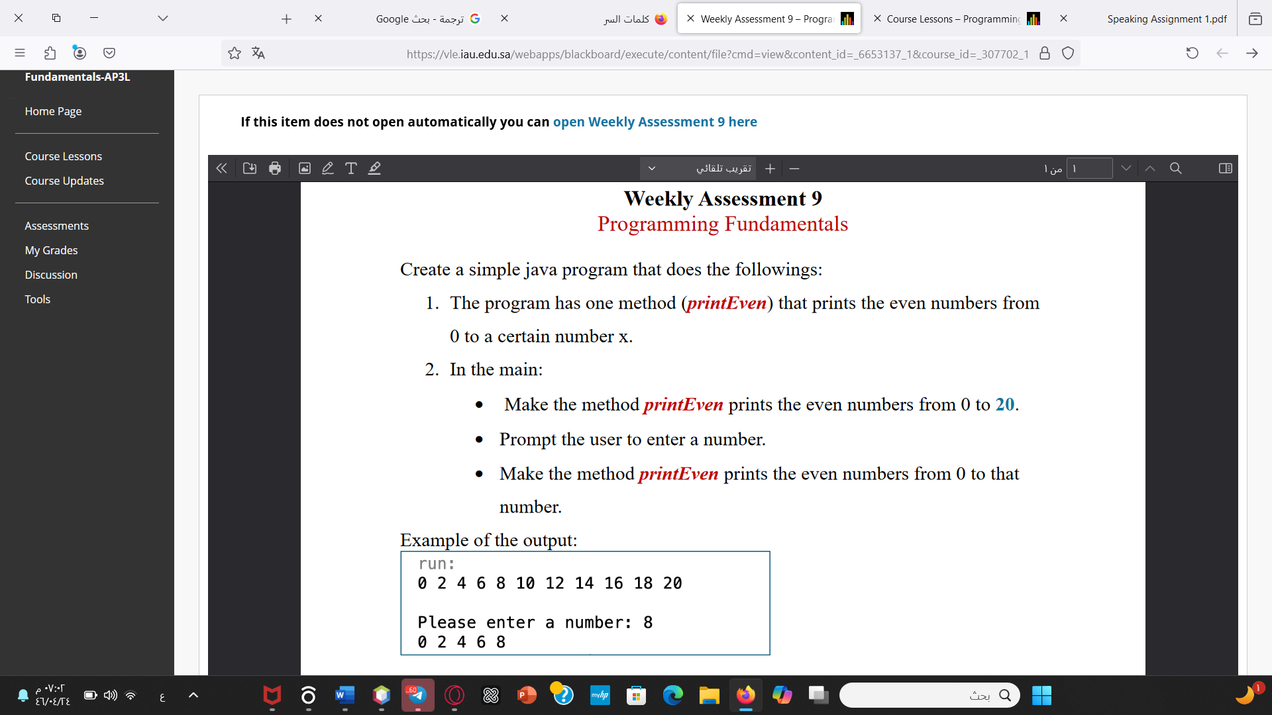Select the pen/draw annotation icon
The width and height of the screenshot is (1272, 715).
(x=327, y=169)
